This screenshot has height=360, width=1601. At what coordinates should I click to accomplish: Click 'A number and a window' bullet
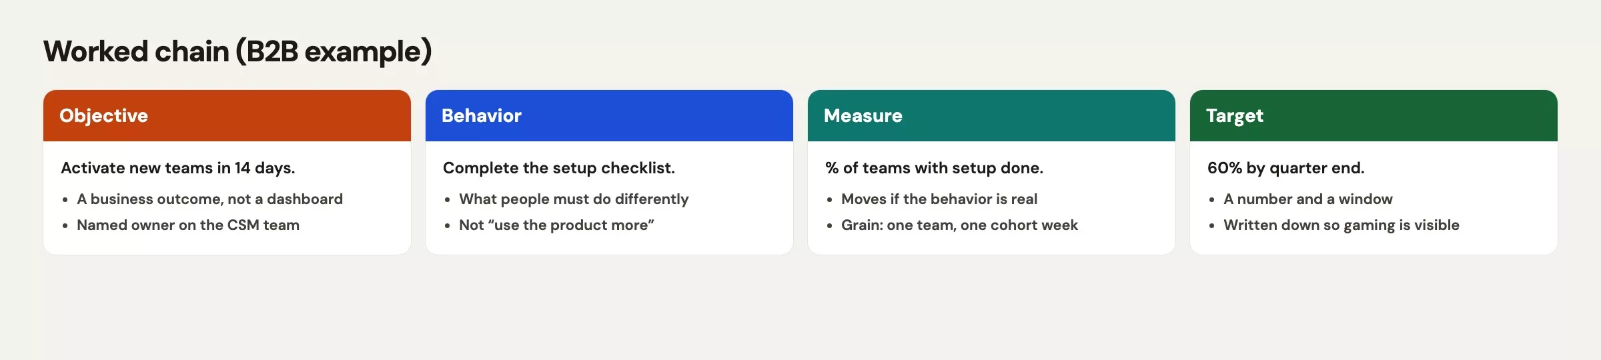tap(1308, 199)
